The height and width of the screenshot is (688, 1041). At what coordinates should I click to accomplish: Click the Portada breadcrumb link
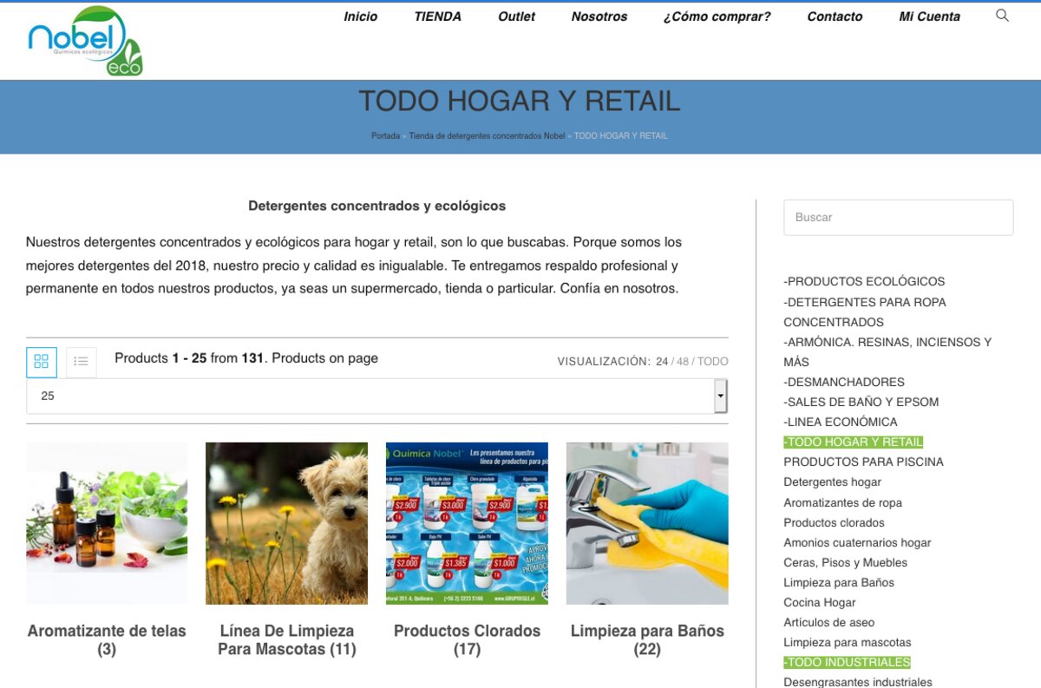(385, 136)
